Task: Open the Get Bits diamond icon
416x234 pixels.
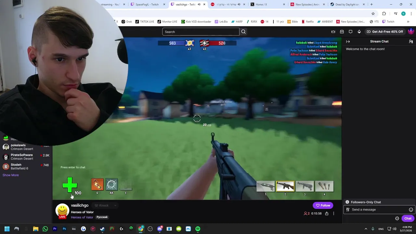Action: (x=359, y=32)
